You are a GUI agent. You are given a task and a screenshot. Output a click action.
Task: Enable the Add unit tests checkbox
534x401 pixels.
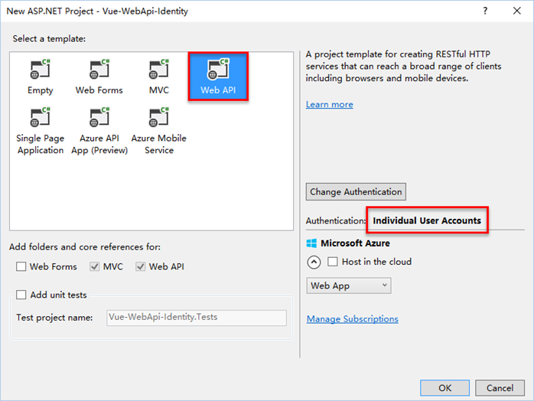click(21, 295)
